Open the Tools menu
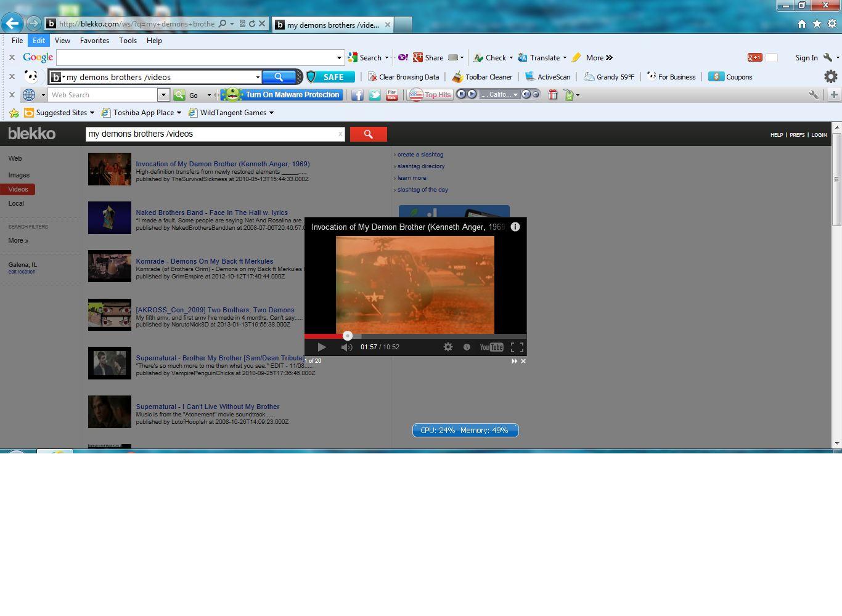842x616 pixels. coord(128,41)
